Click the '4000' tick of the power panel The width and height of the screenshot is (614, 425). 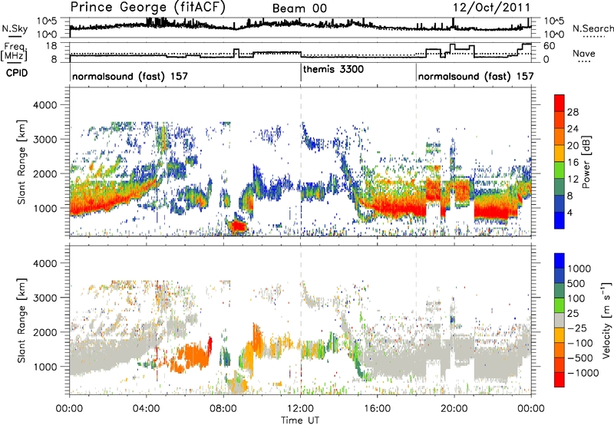click(46, 105)
